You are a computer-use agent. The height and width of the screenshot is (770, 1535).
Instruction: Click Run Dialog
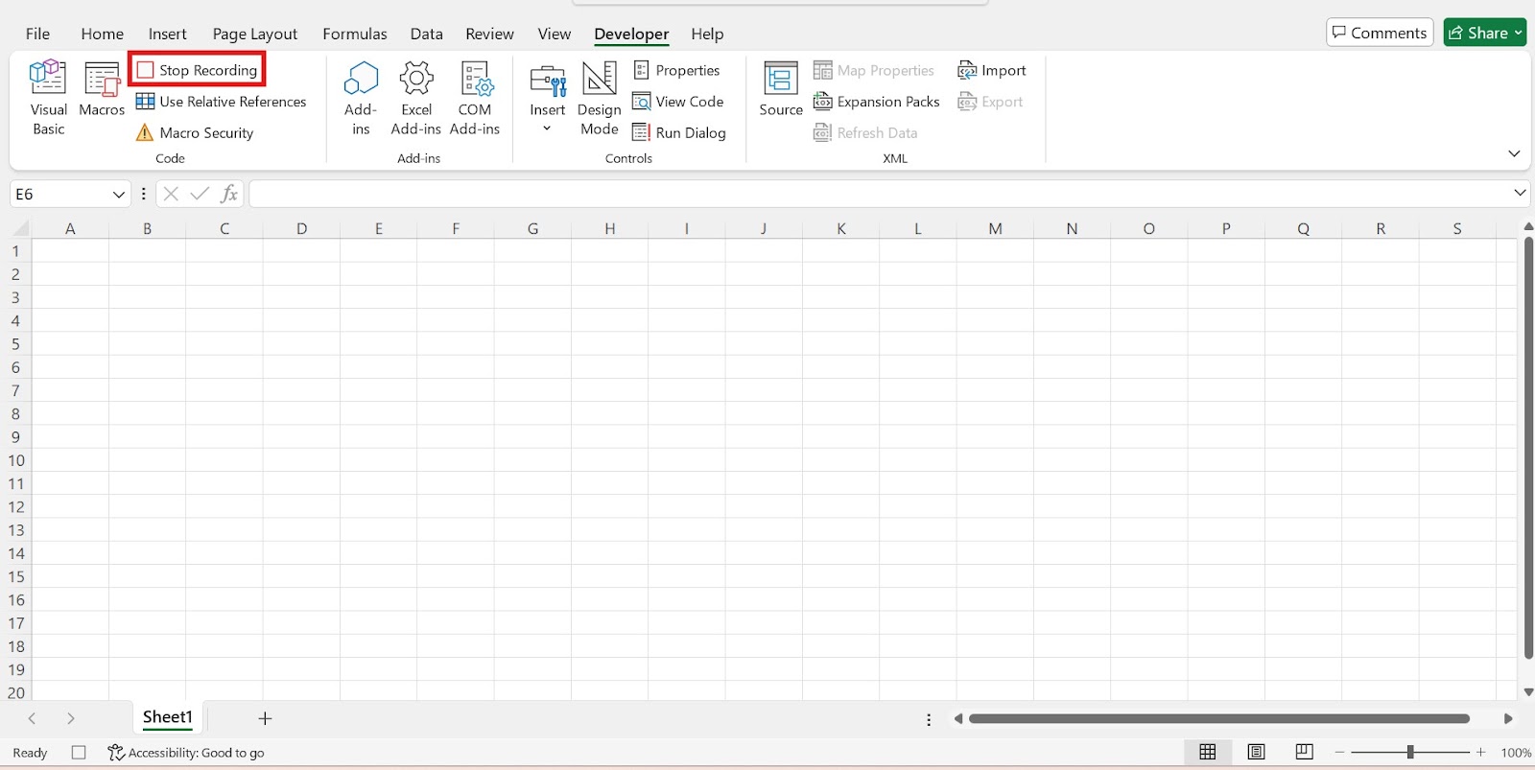click(x=679, y=132)
